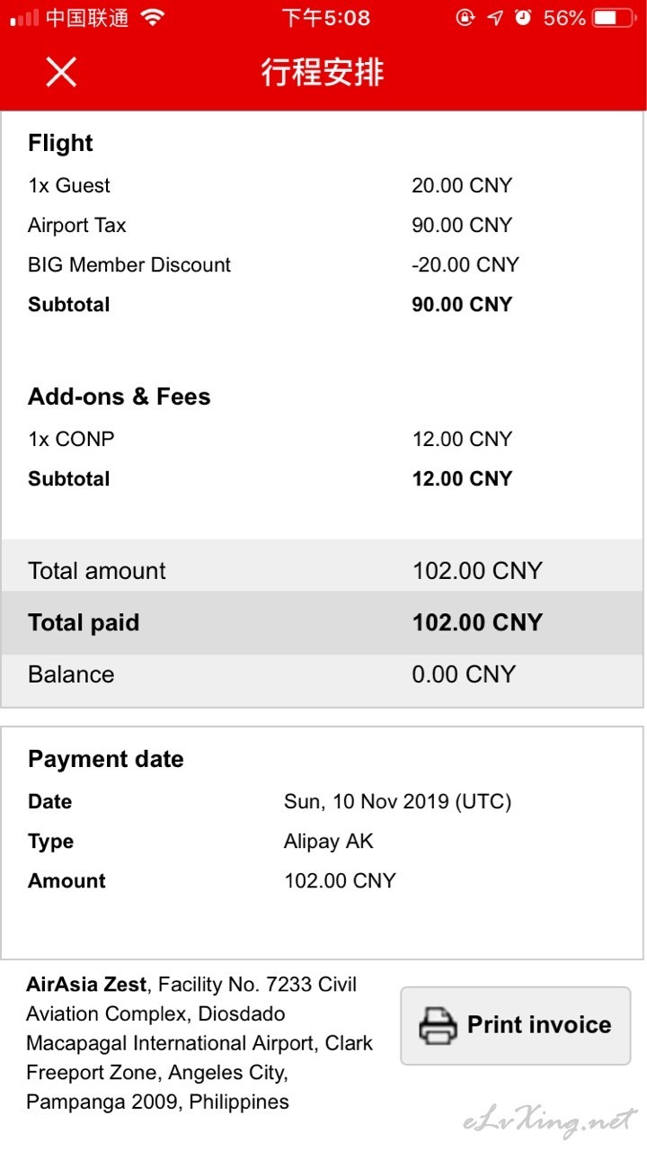The image size is (647, 1151).
Task: Tap the Wi-Fi status icon
Action: 153,18
